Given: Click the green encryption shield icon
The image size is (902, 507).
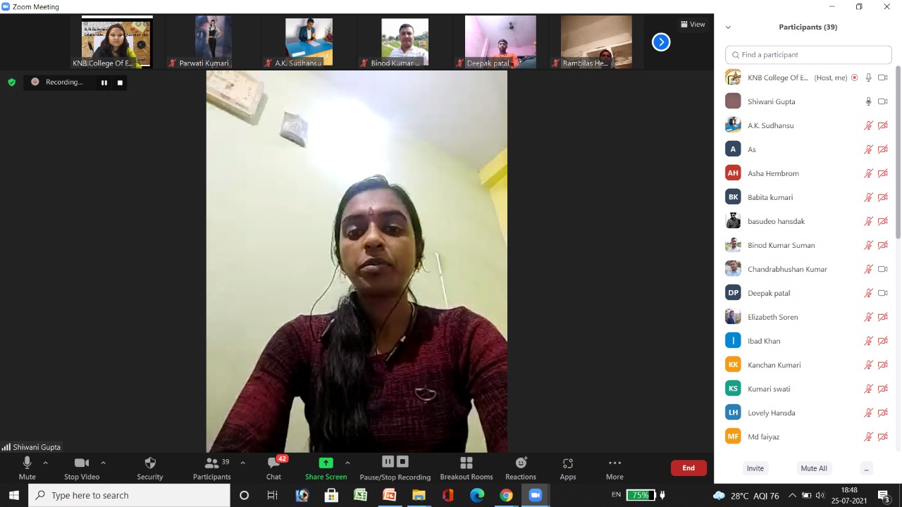Looking at the screenshot, I should (x=11, y=82).
